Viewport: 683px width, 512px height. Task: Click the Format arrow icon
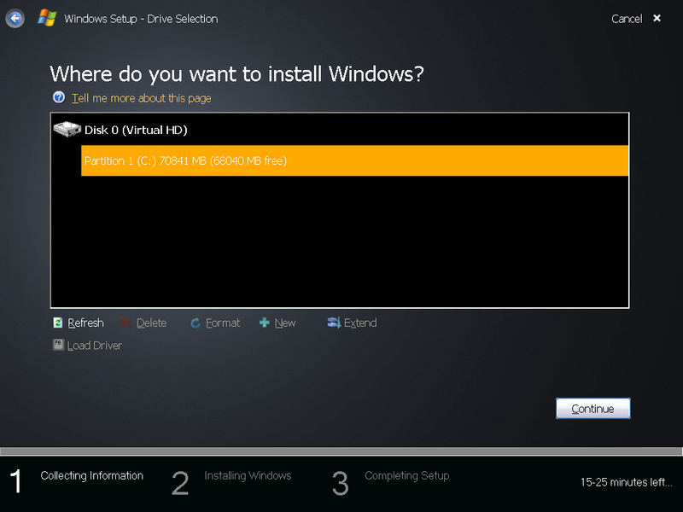pyautogui.click(x=196, y=323)
